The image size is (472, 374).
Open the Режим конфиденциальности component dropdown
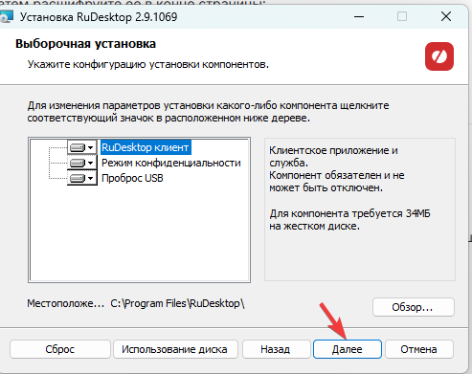82,163
